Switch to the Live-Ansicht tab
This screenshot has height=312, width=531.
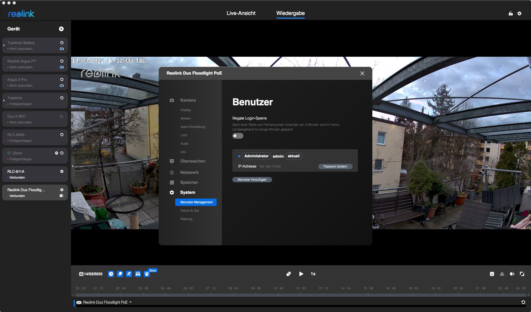241,13
